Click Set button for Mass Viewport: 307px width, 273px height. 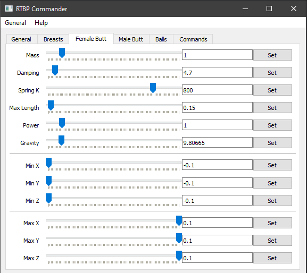(x=272, y=55)
